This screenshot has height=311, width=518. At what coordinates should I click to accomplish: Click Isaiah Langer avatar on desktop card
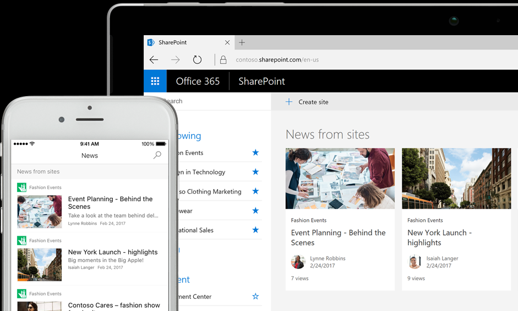coord(415,262)
